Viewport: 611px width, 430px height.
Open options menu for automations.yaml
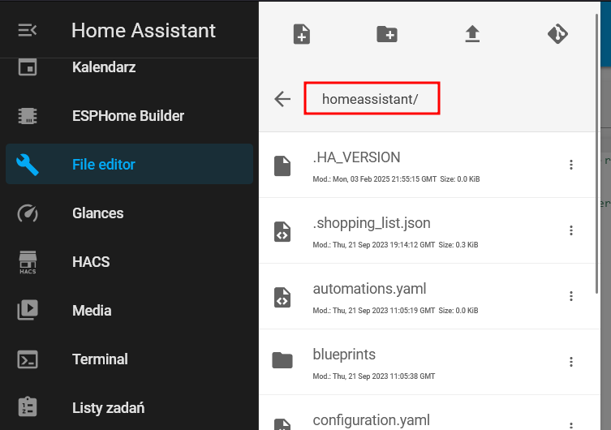(x=571, y=296)
